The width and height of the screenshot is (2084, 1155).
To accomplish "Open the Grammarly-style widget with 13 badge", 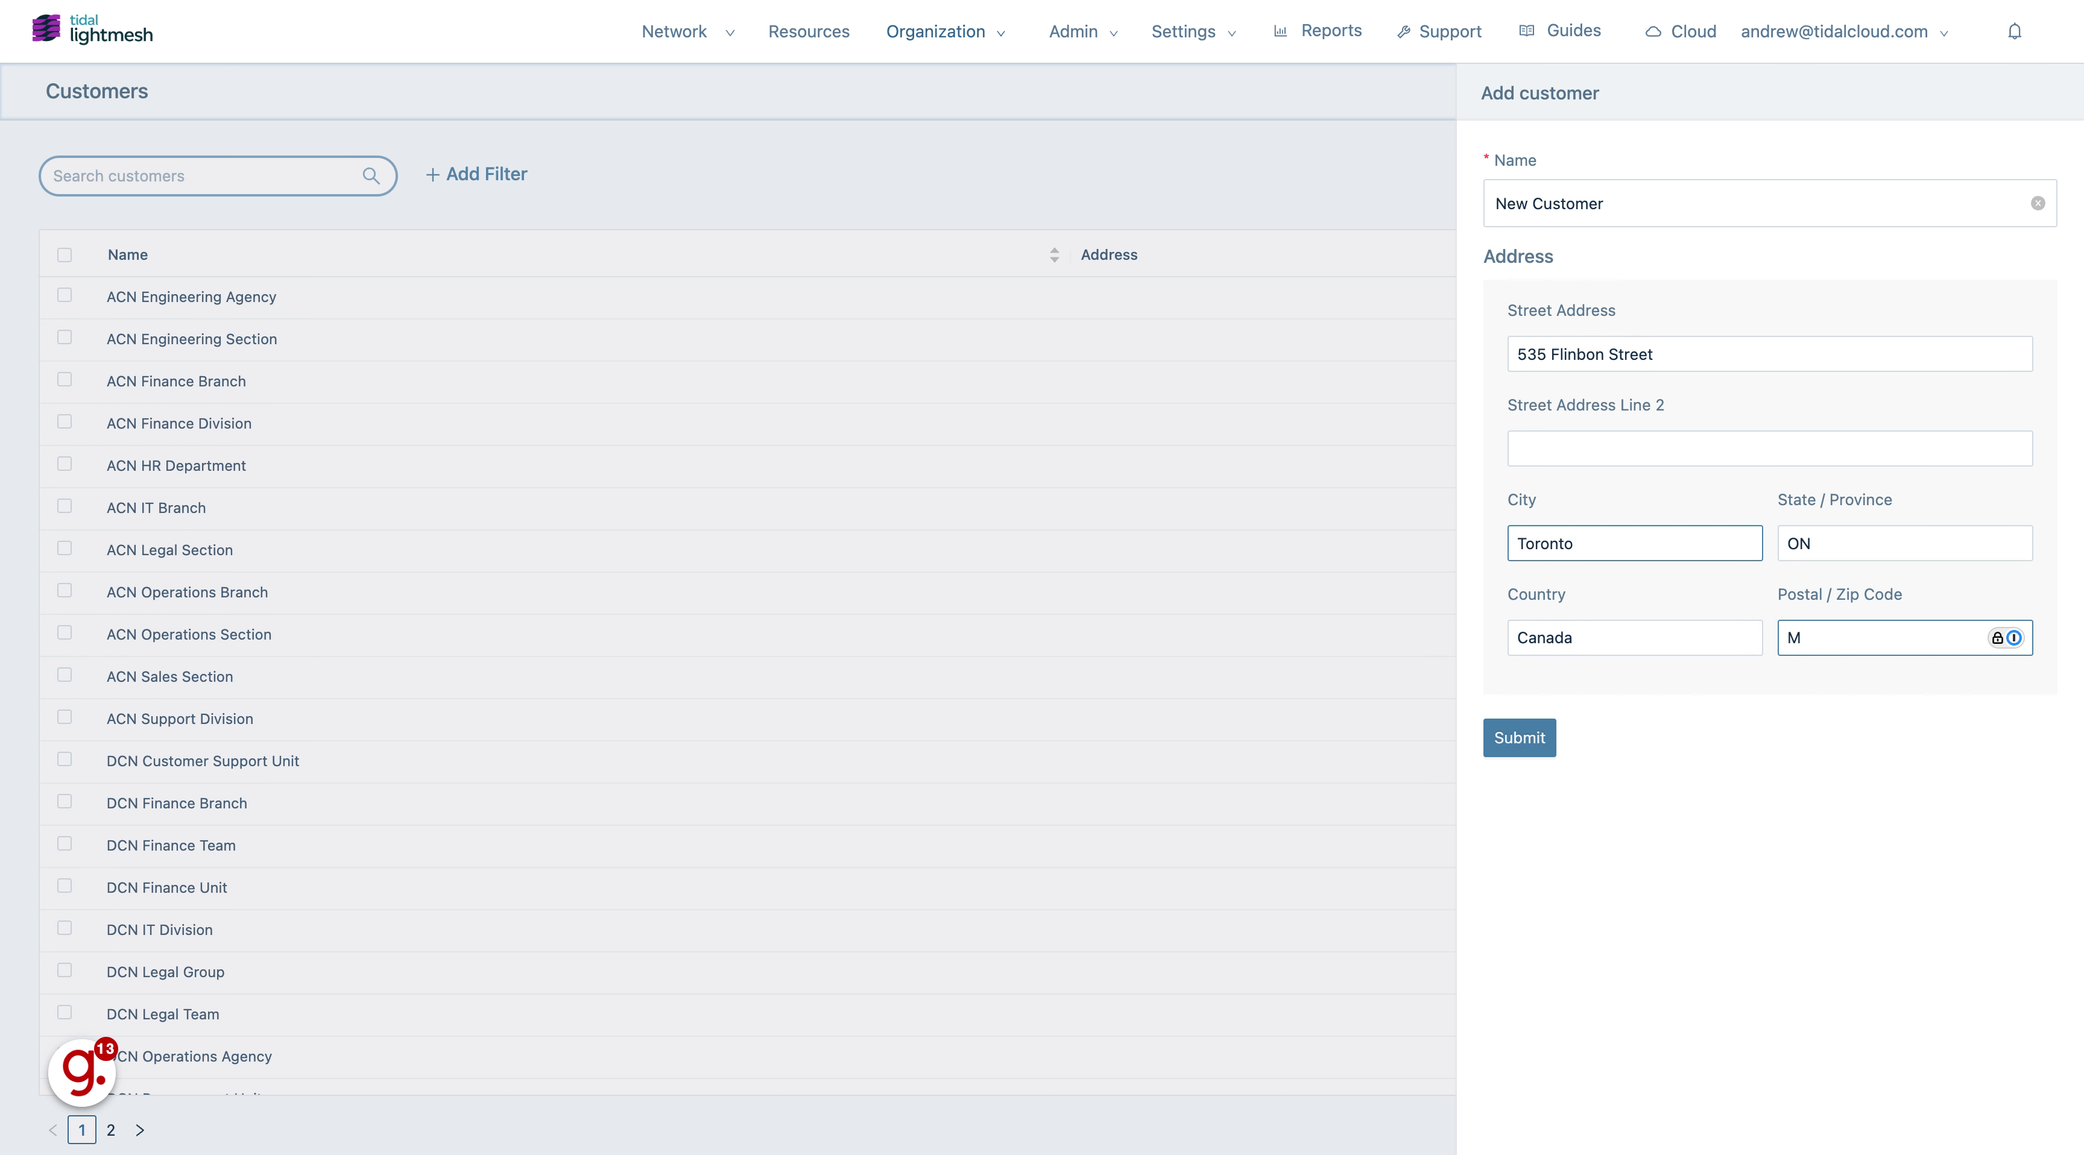I will (x=83, y=1071).
